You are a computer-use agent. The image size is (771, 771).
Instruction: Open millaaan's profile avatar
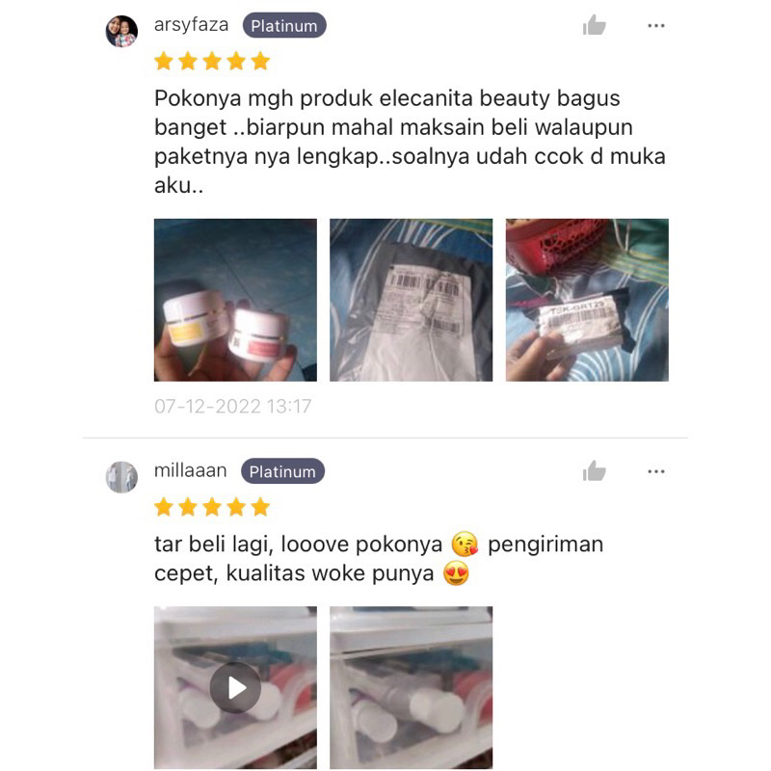(x=121, y=477)
